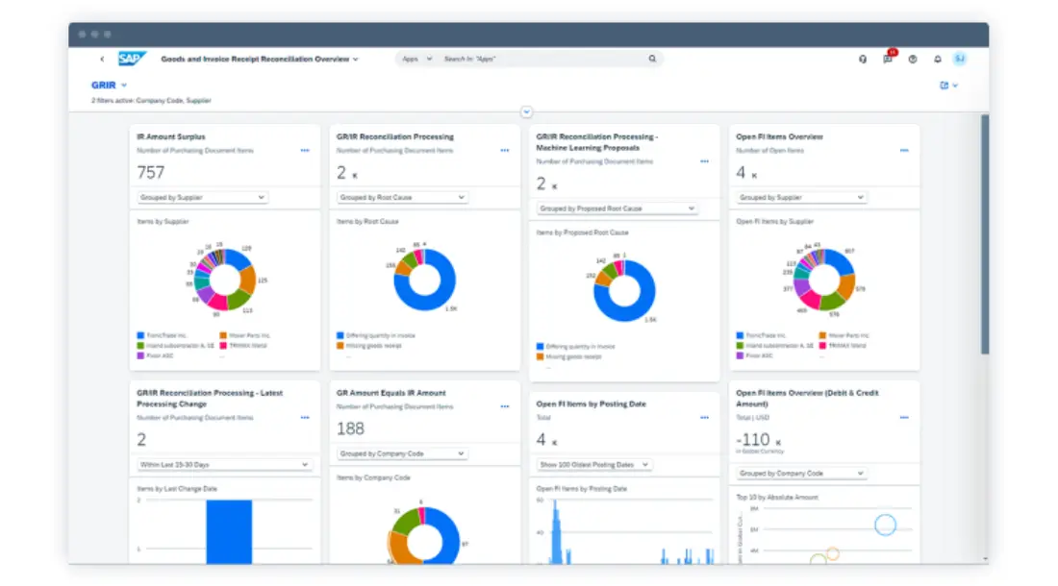
Task: Click the Open FI Items by Supplier donut chart
Action: (824, 280)
